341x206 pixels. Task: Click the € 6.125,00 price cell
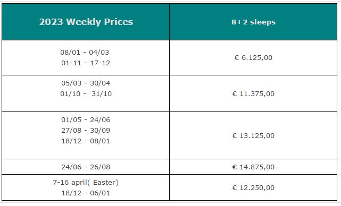(x=253, y=58)
